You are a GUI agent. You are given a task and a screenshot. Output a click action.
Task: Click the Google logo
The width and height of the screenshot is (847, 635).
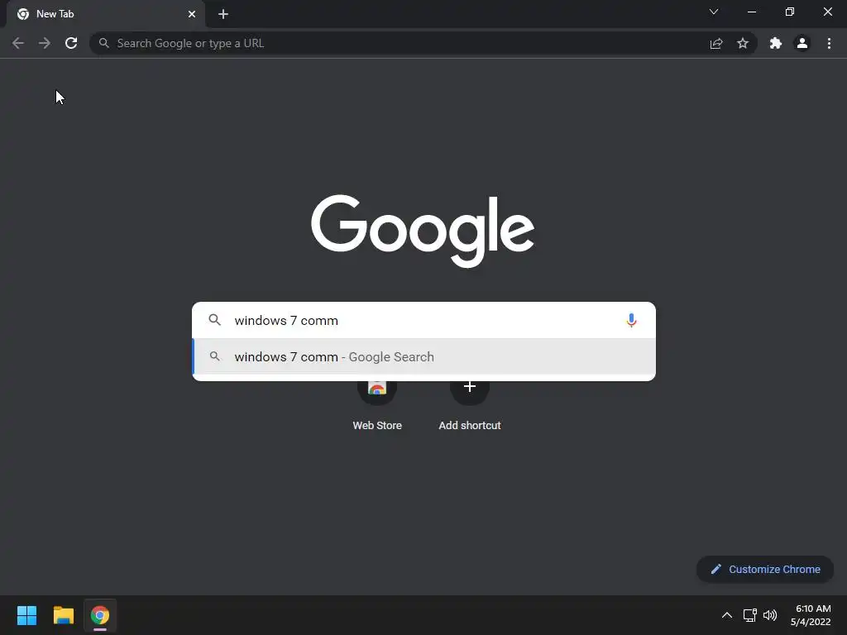(423, 231)
